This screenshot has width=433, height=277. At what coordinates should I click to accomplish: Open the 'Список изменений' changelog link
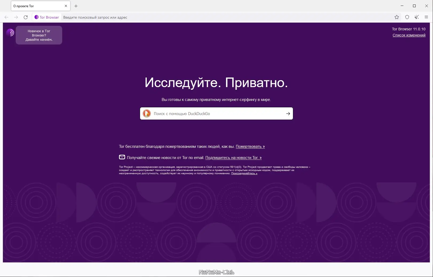click(409, 35)
